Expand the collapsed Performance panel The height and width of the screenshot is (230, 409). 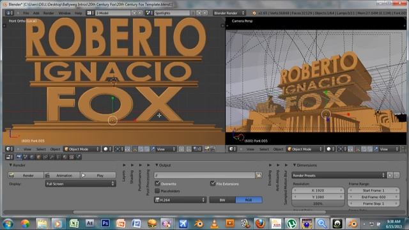(141, 165)
